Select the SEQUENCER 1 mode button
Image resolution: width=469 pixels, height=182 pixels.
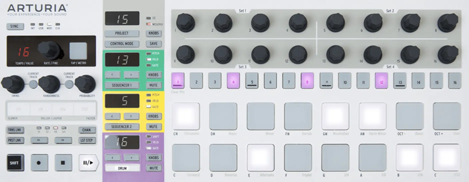[x=122, y=85]
